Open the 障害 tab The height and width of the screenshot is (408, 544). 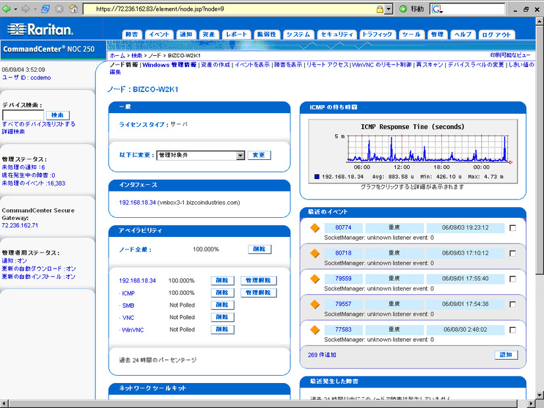132,34
